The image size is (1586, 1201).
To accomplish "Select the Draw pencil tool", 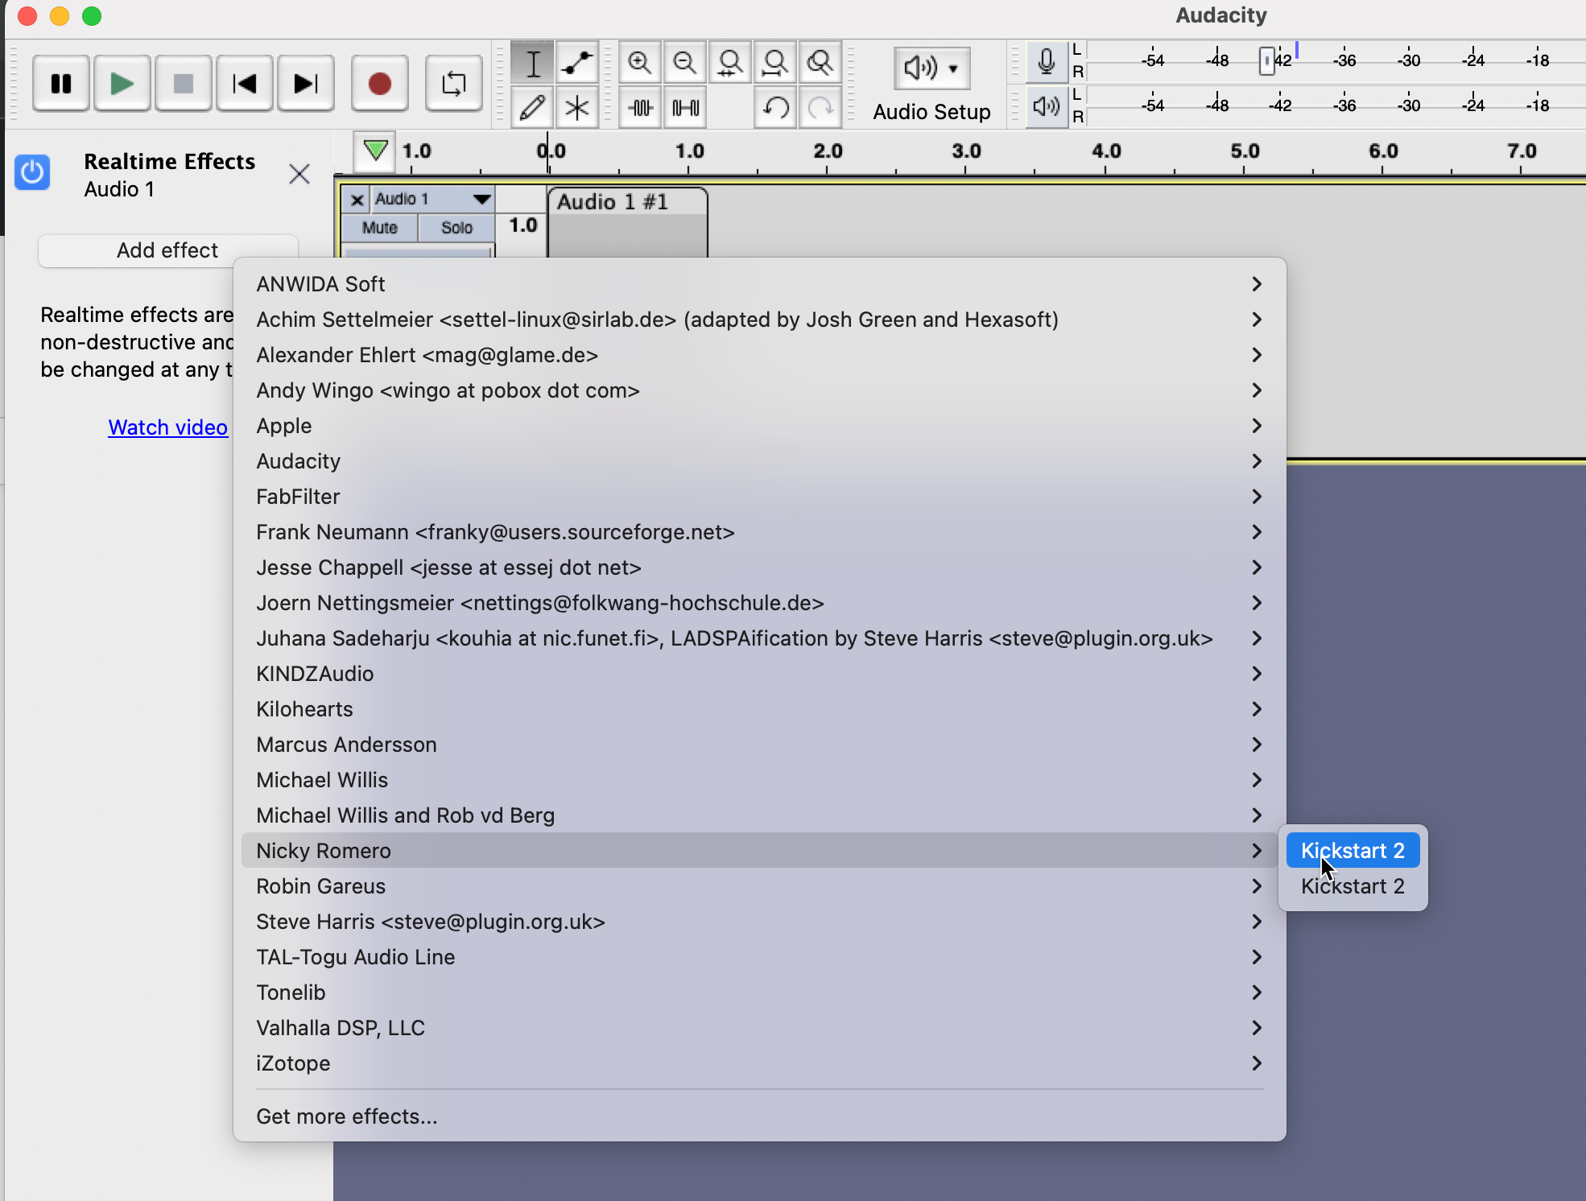I will pos(532,107).
